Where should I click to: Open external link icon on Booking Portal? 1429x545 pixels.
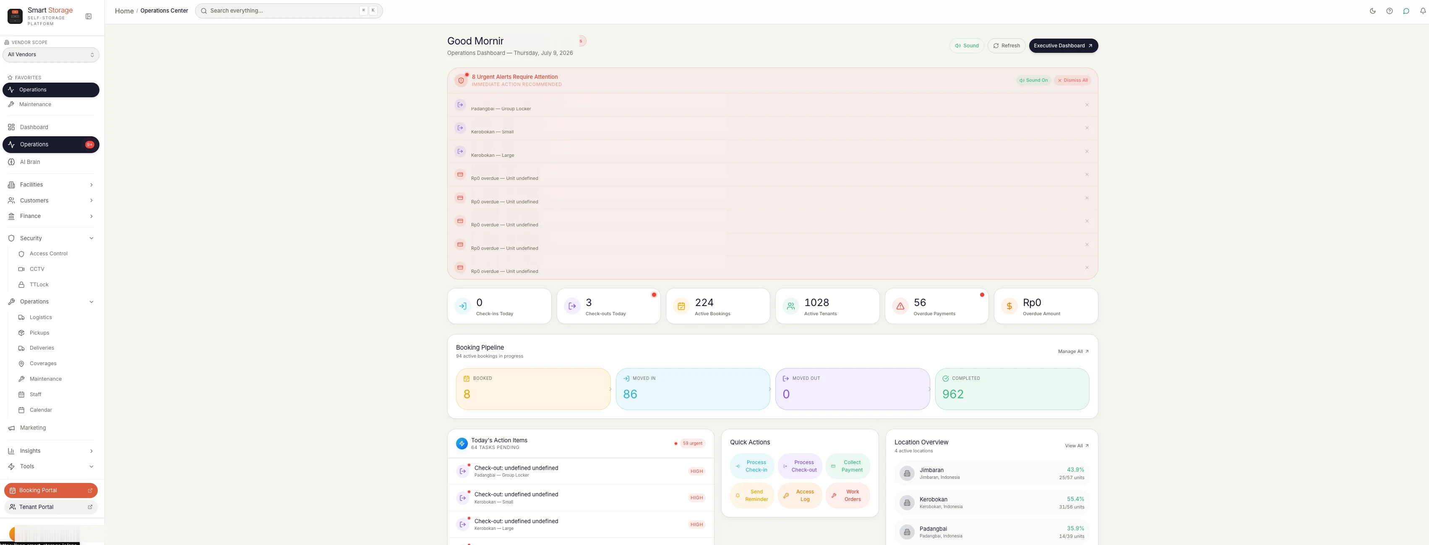point(91,490)
